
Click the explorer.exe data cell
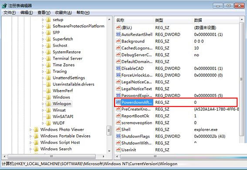coord(206,130)
